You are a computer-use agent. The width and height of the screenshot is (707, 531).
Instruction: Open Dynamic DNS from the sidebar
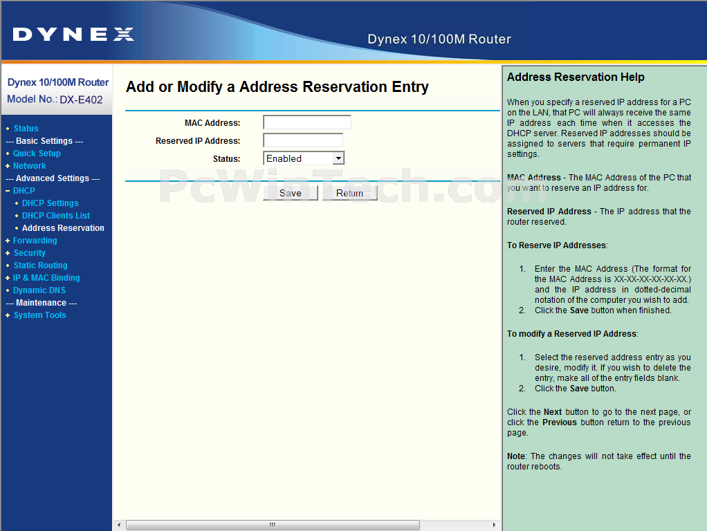(39, 290)
